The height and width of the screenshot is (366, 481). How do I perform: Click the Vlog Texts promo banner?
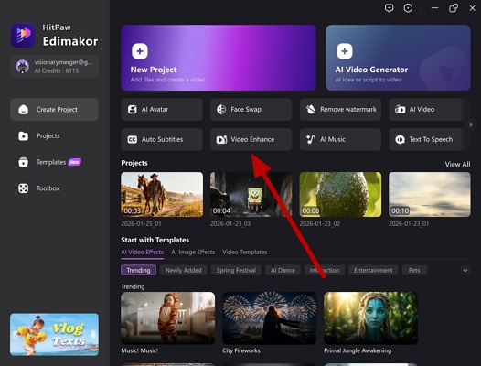(x=54, y=334)
